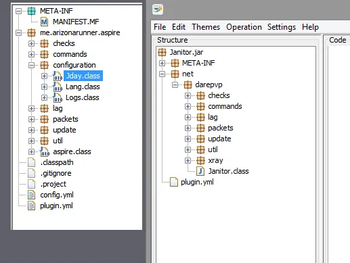Click the lag package icon in left tree
Viewport: 350px width, 263px height.
coord(44,108)
